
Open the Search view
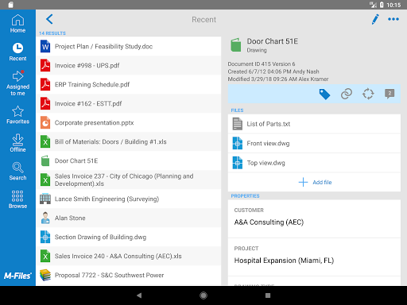pyautogui.click(x=17, y=172)
